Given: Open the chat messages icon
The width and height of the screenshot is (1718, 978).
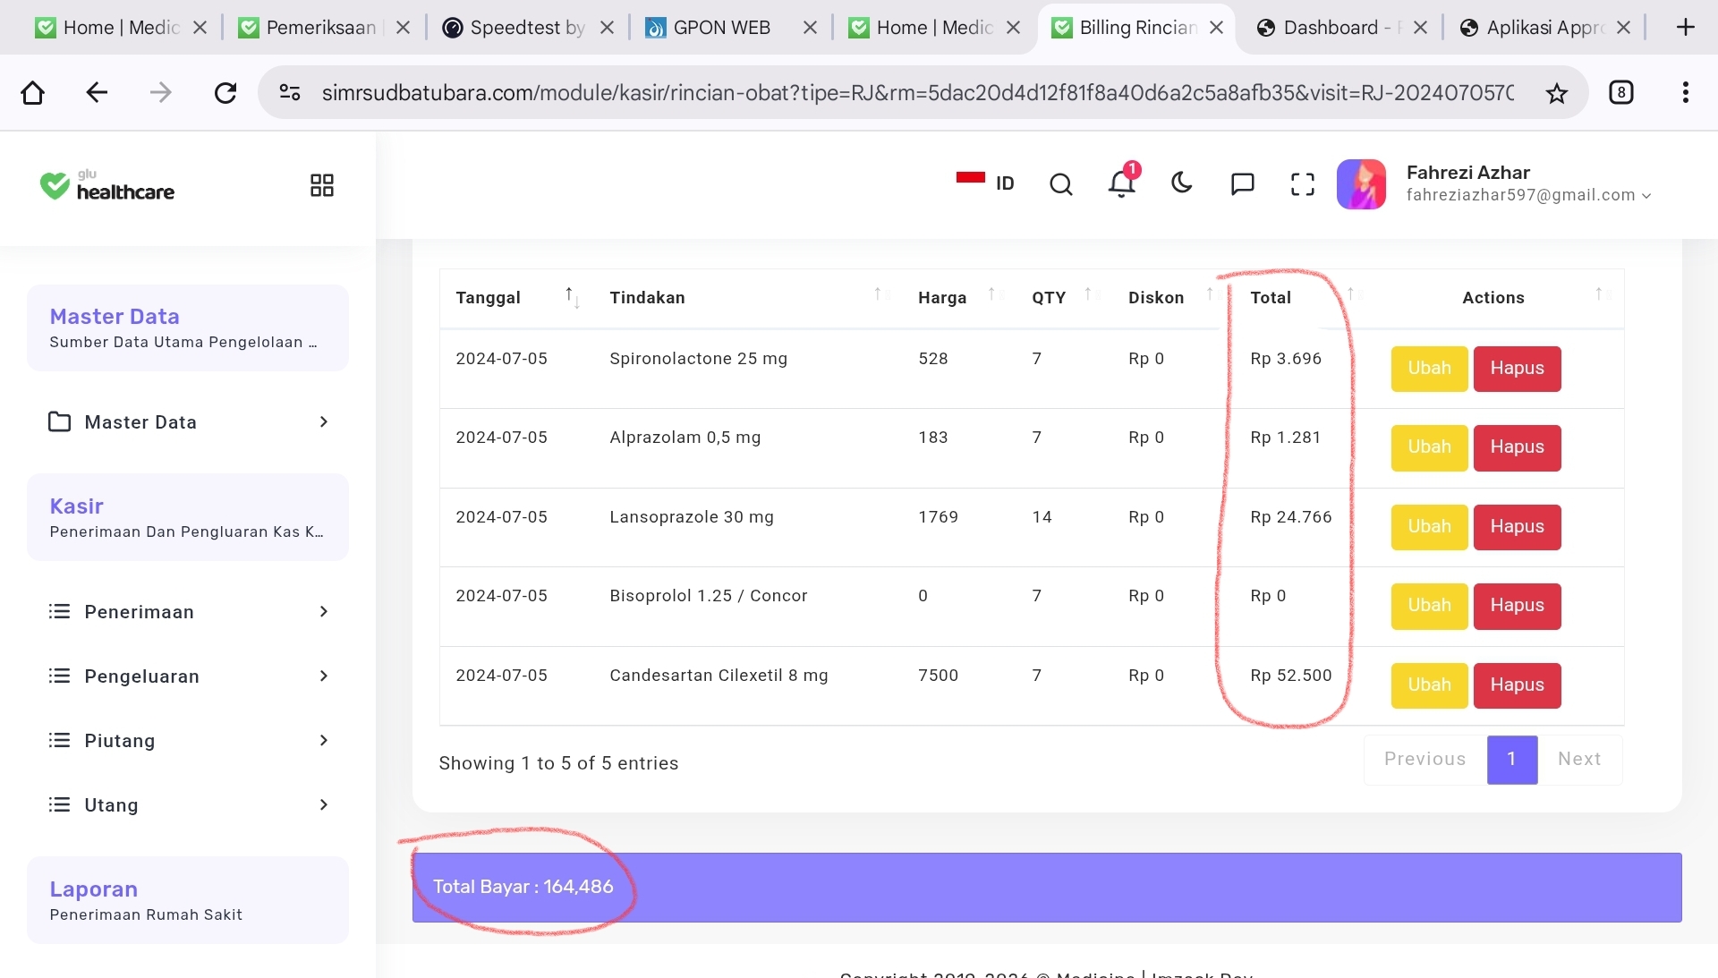Looking at the screenshot, I should coord(1243,184).
